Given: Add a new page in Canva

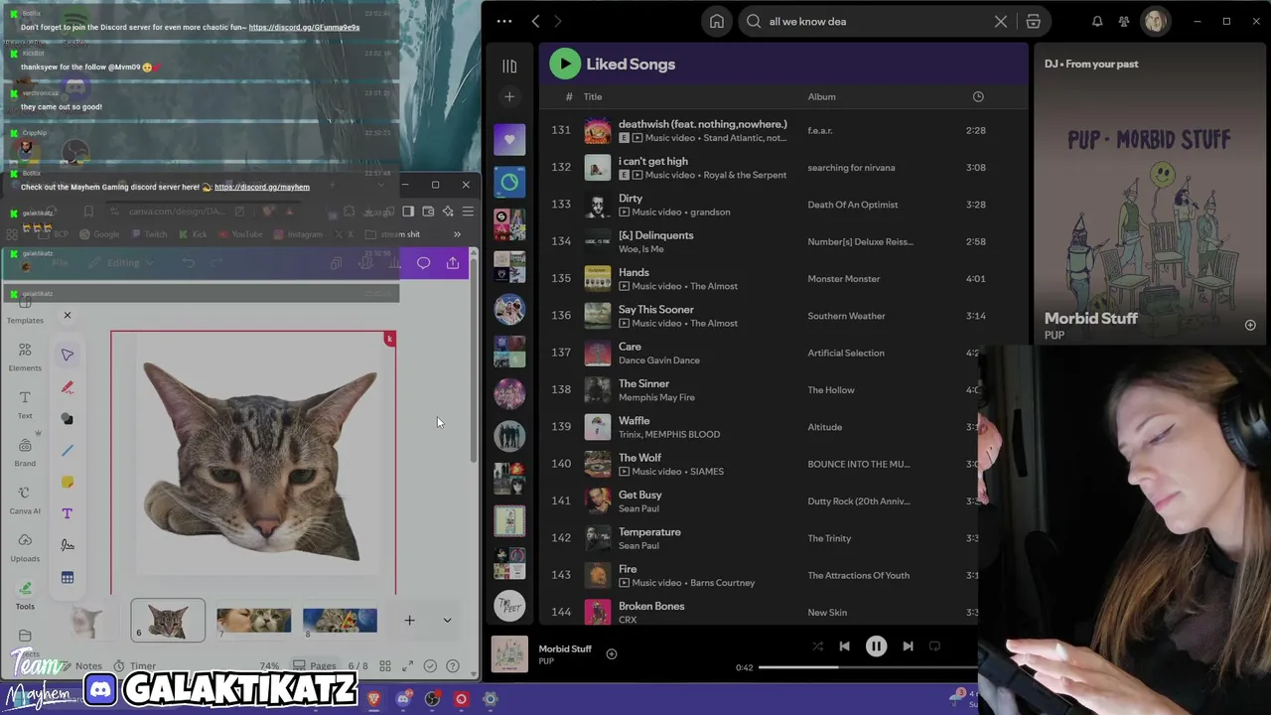Looking at the screenshot, I should 409,621.
